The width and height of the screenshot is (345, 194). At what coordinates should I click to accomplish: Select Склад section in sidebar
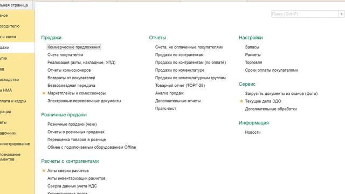point(17,69)
